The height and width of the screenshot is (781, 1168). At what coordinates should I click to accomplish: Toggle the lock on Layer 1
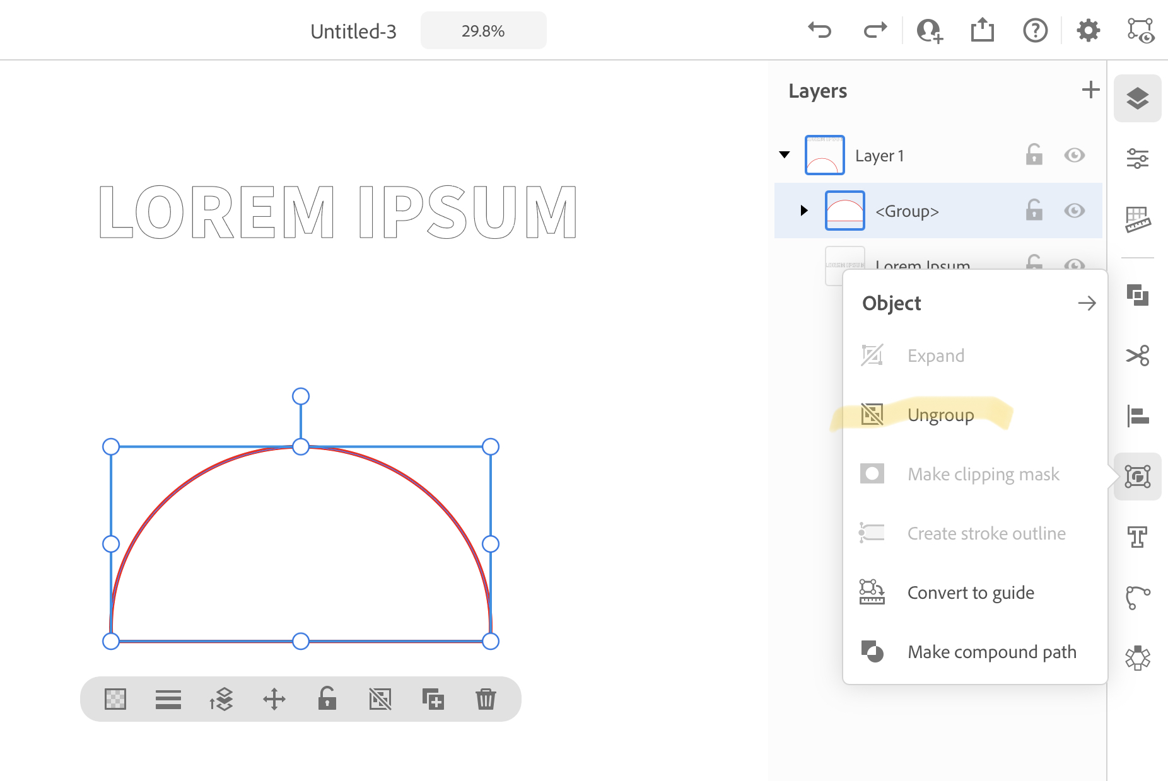click(1034, 155)
